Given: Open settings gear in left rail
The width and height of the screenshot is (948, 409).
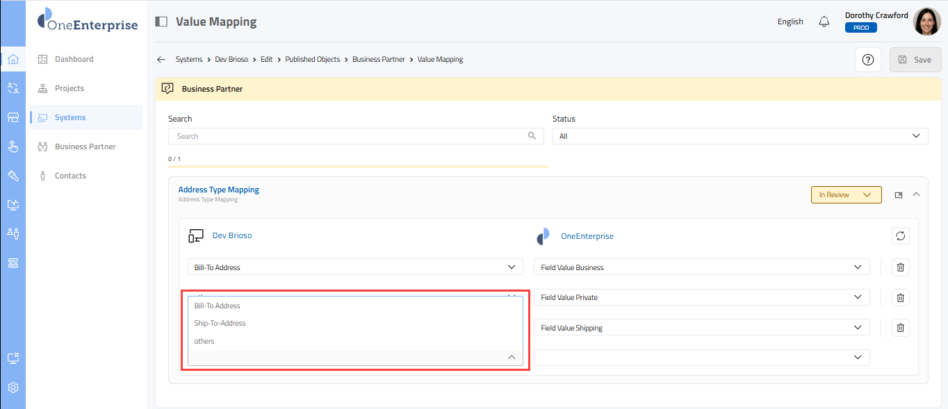Looking at the screenshot, I should click(13, 387).
